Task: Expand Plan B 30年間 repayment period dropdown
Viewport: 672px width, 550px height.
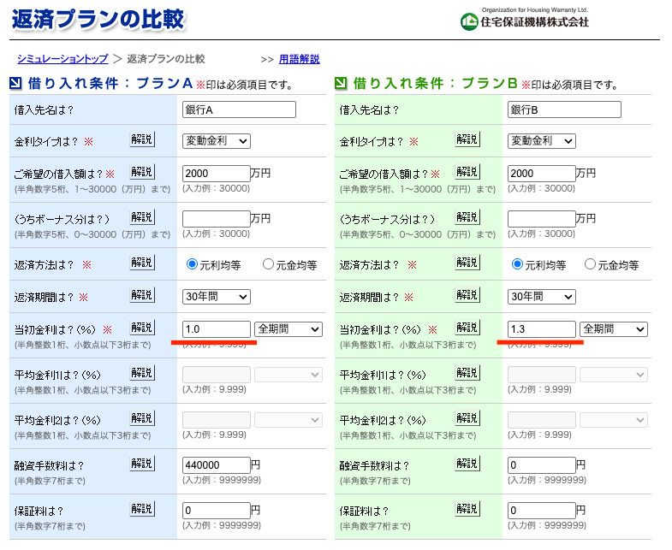Action: 542,297
